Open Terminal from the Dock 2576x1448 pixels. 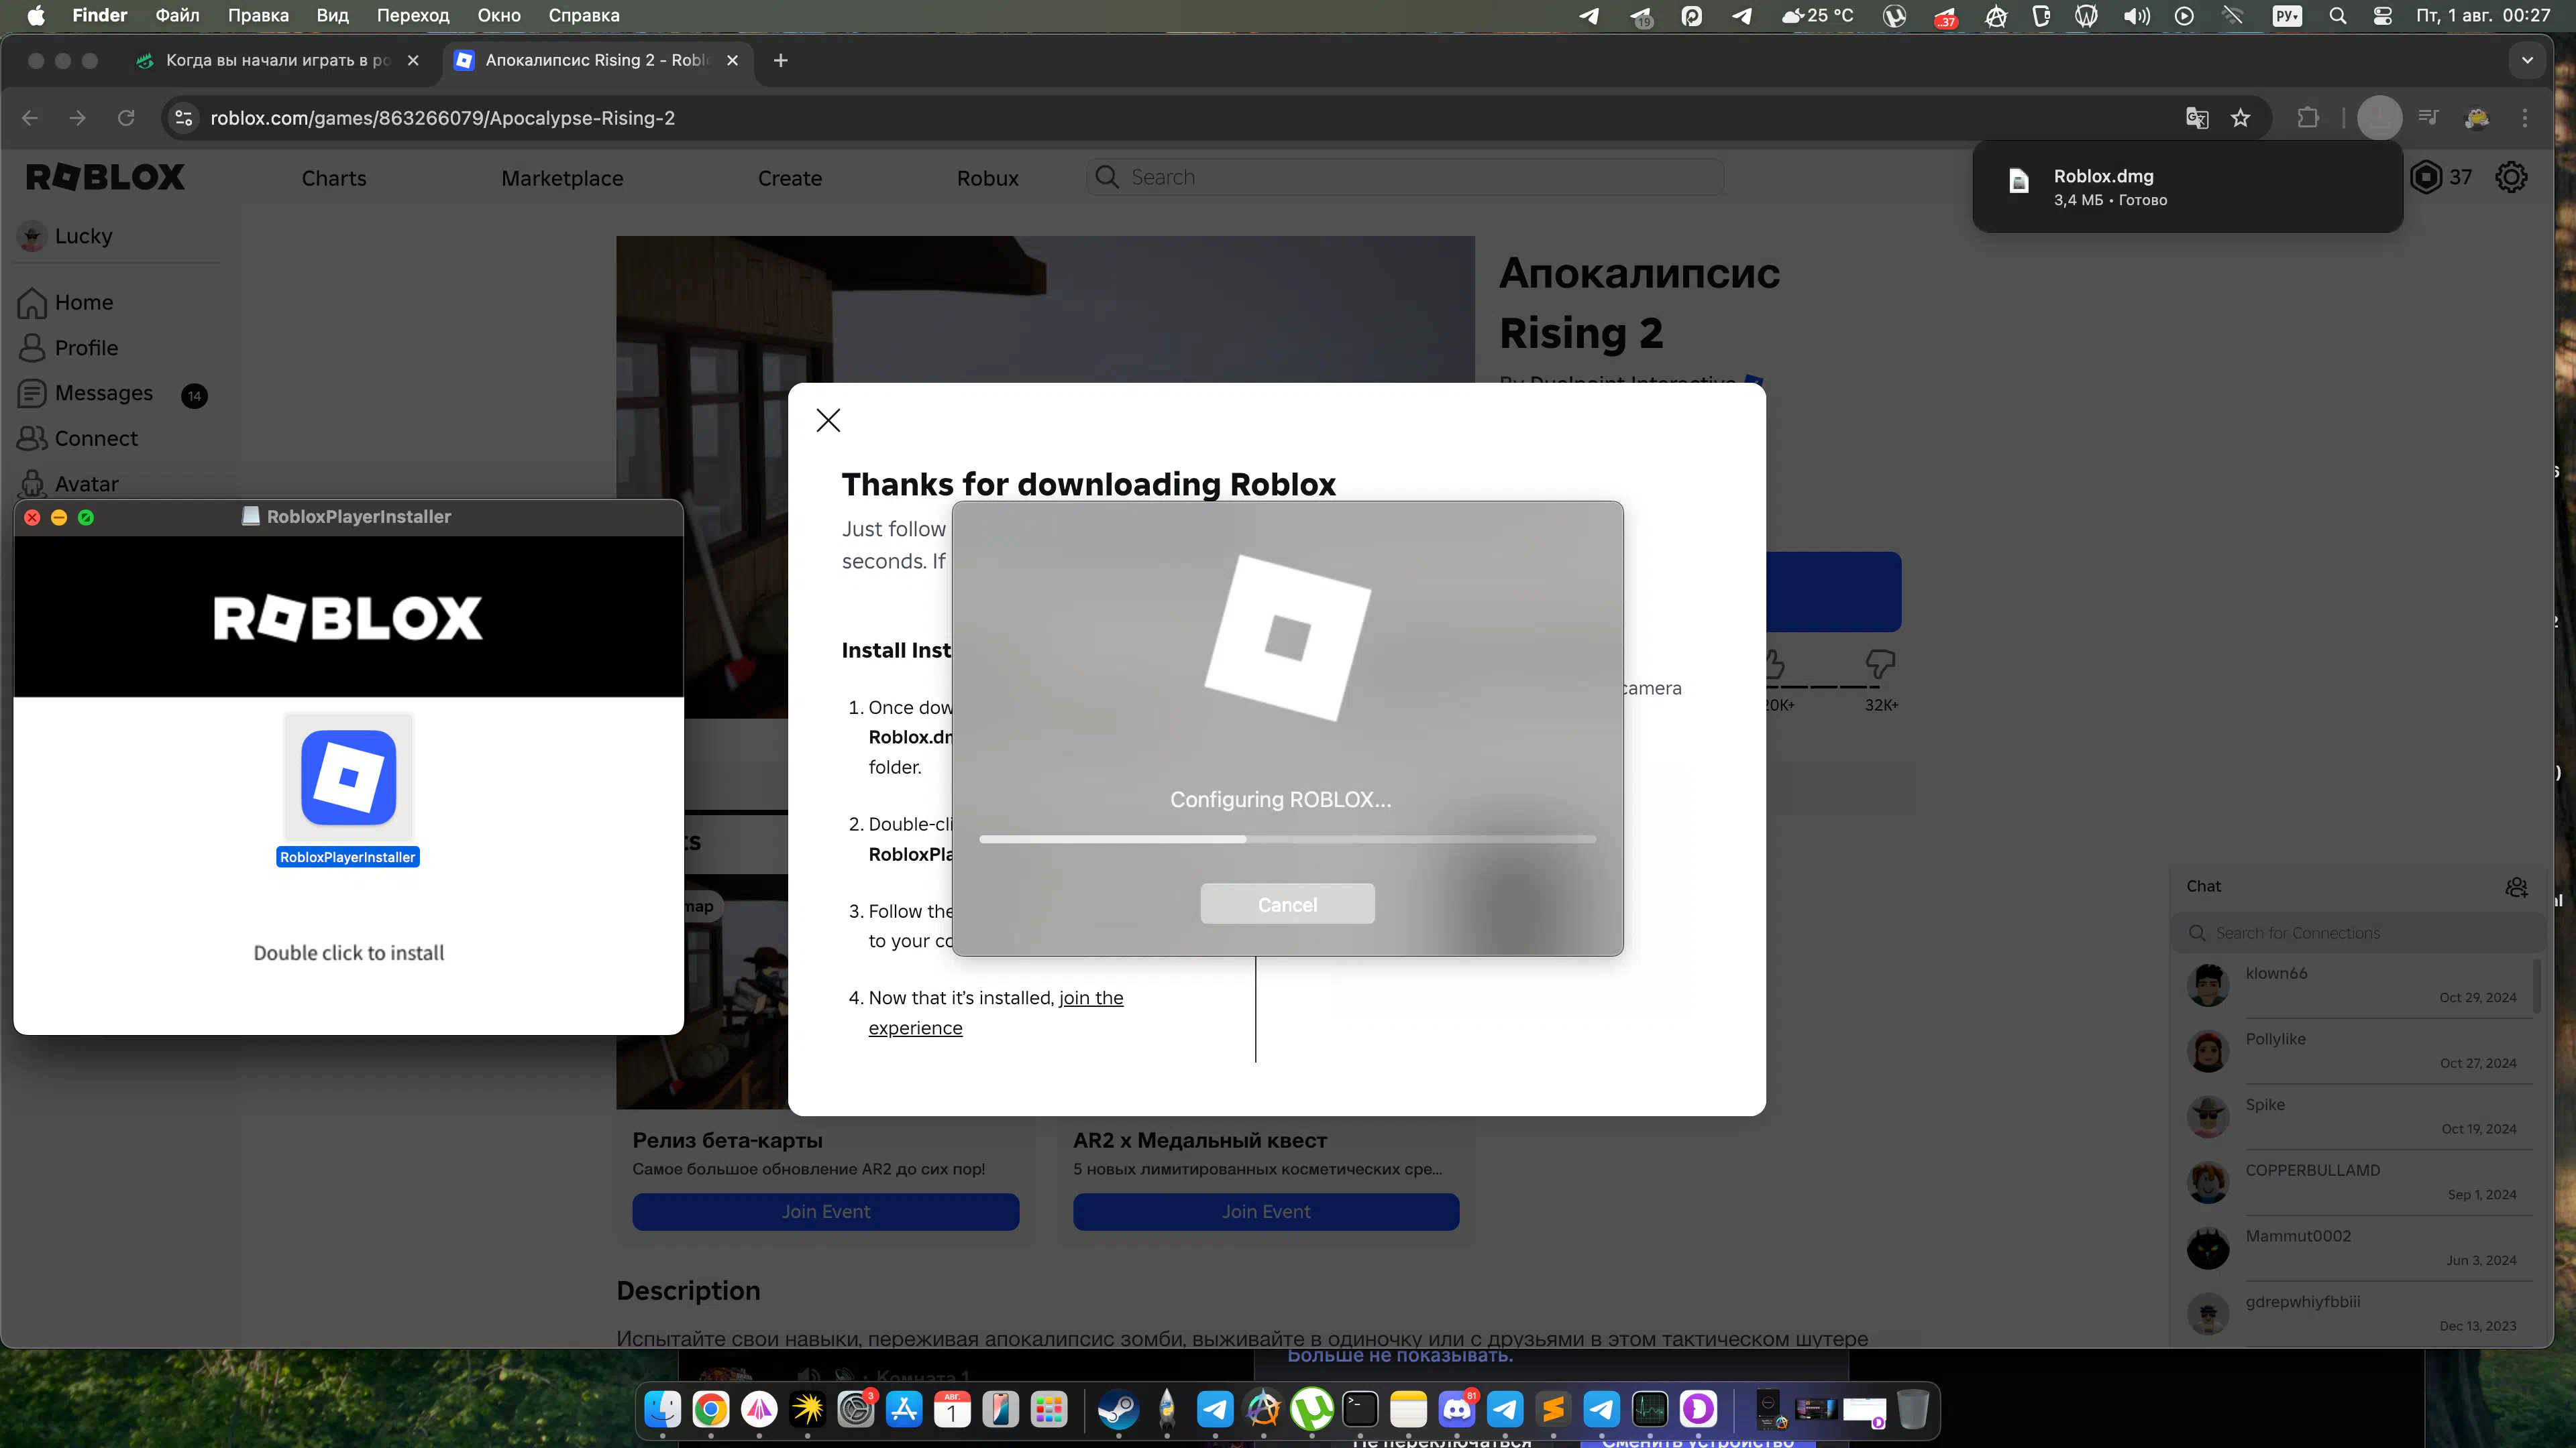point(1360,1409)
